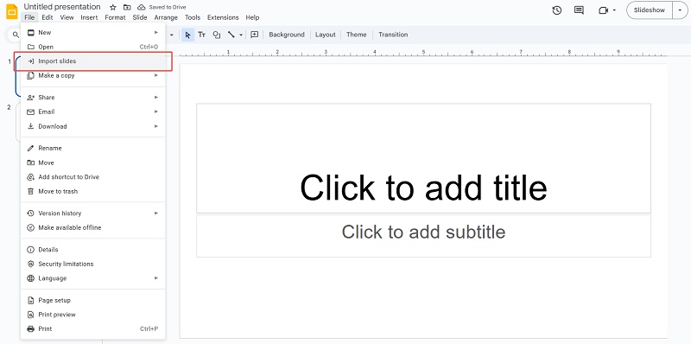Screen dimensions: 691x344
Task: Click the Google Slides logo icon
Action: coord(11,11)
